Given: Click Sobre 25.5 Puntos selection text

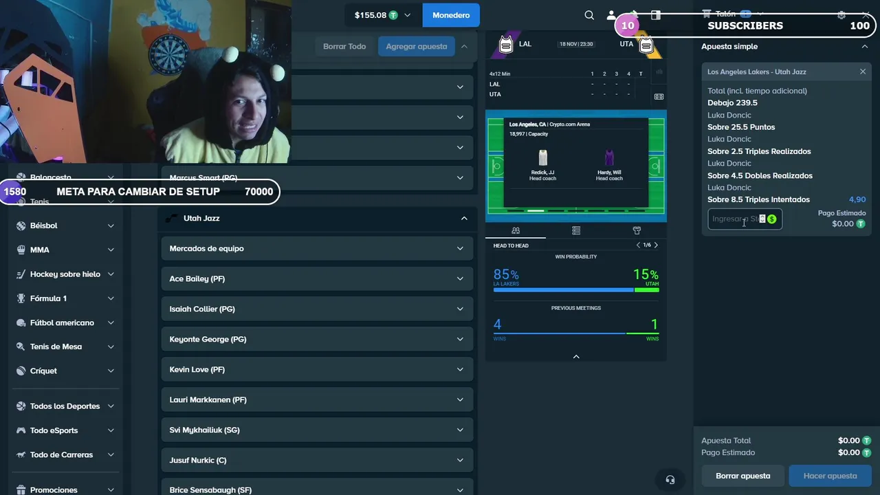Looking at the screenshot, I should pos(741,127).
